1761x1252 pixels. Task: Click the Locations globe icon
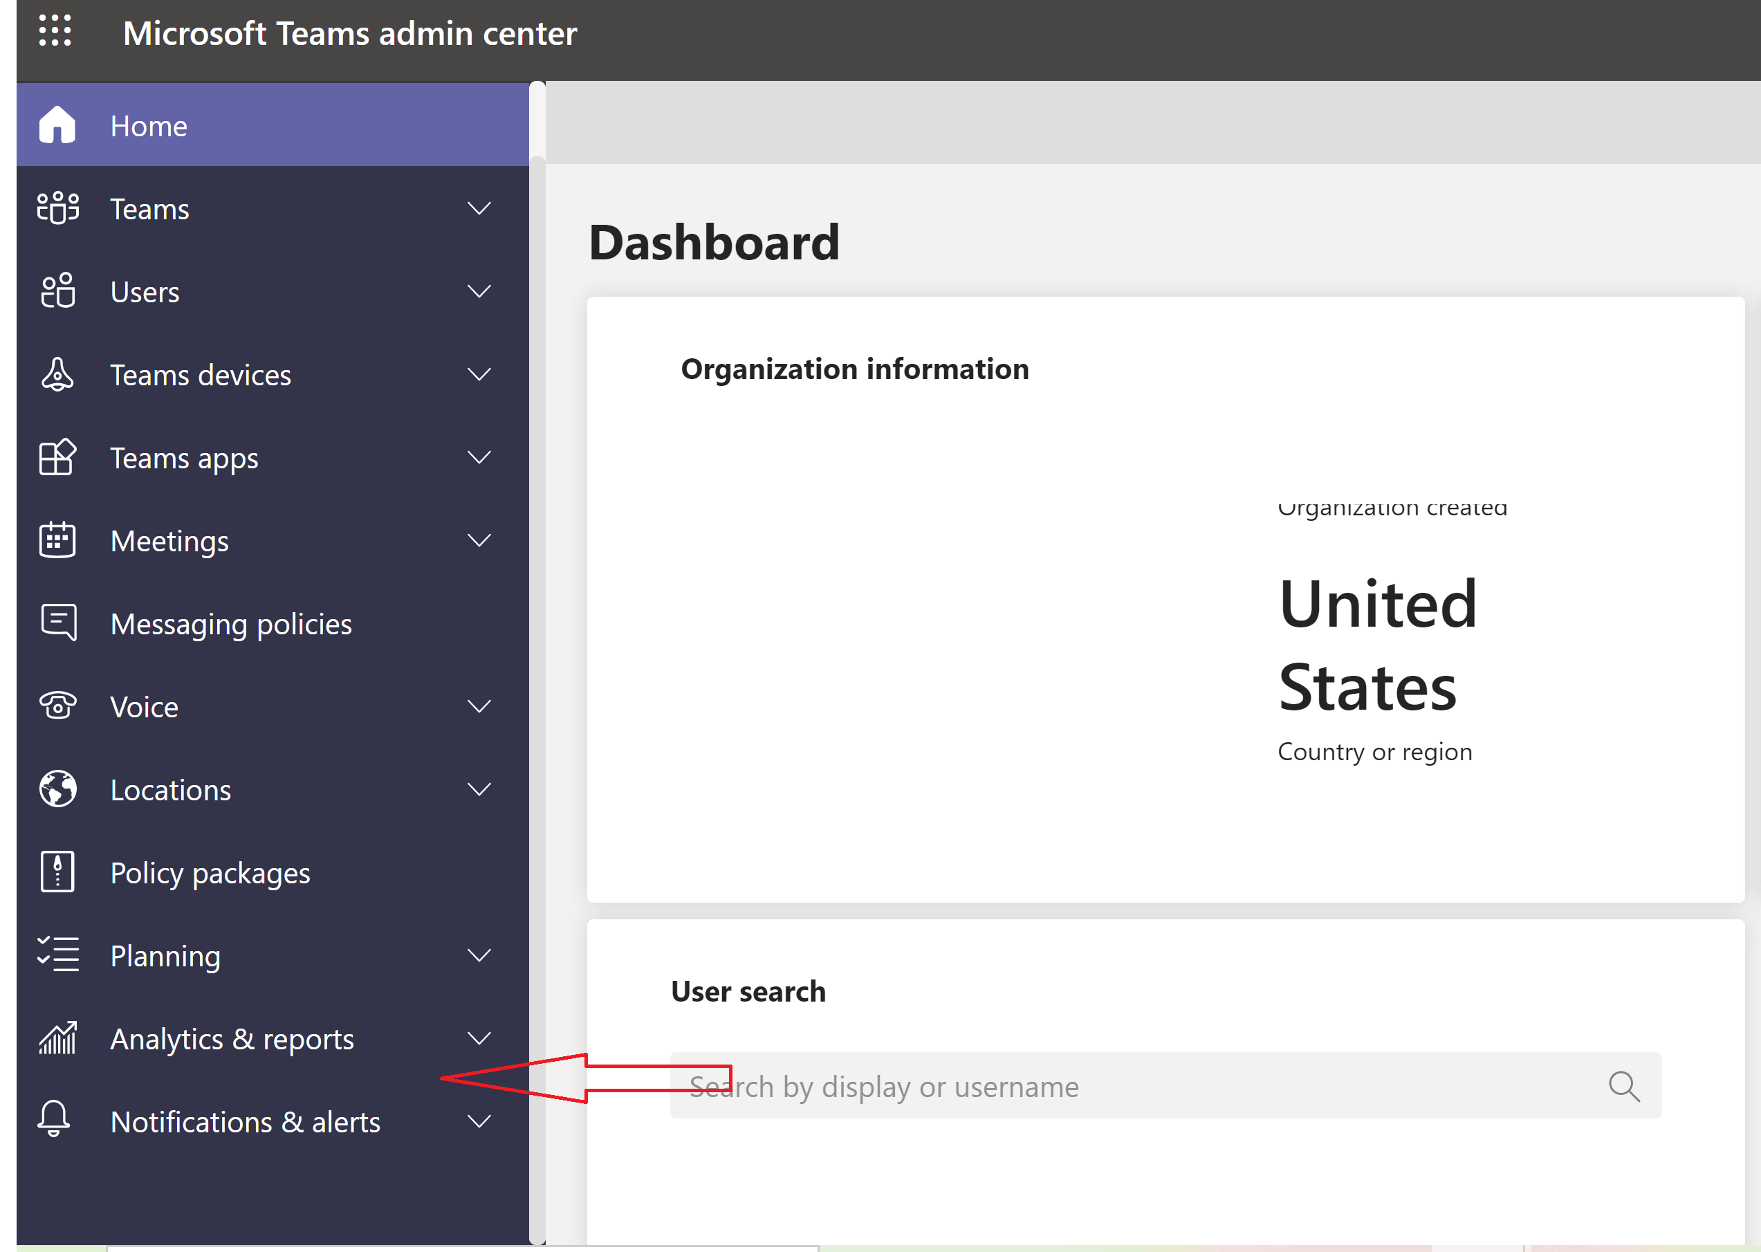click(57, 789)
